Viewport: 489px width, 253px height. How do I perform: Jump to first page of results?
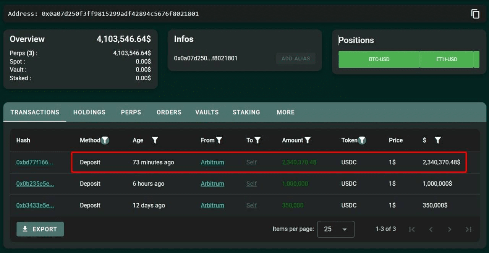[x=412, y=229]
